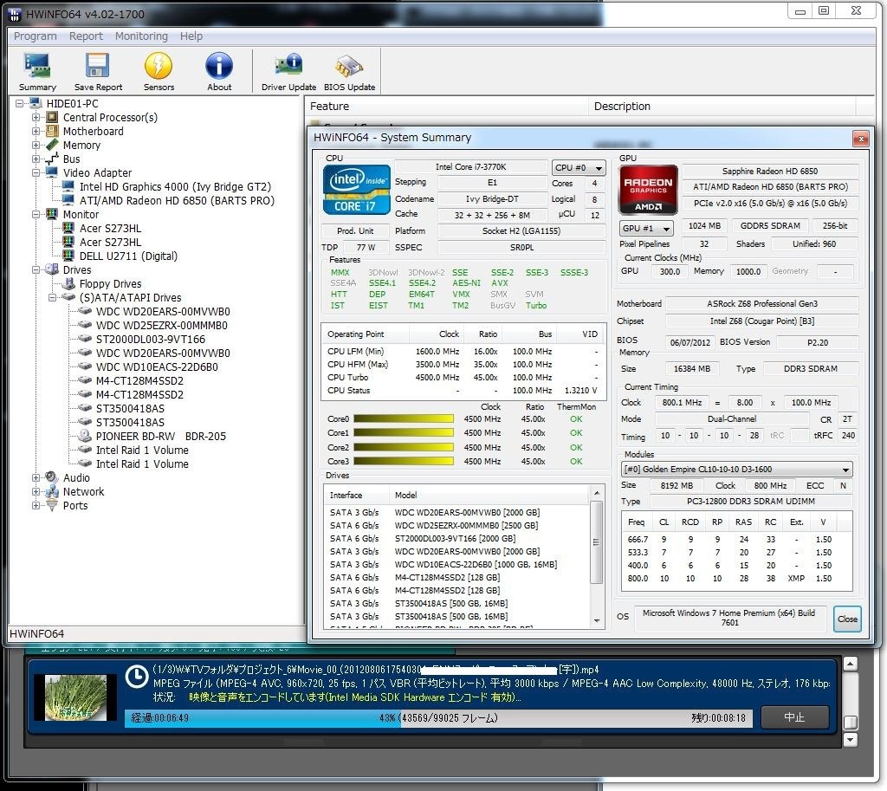Open the memory Modules dropdown

[x=736, y=469]
